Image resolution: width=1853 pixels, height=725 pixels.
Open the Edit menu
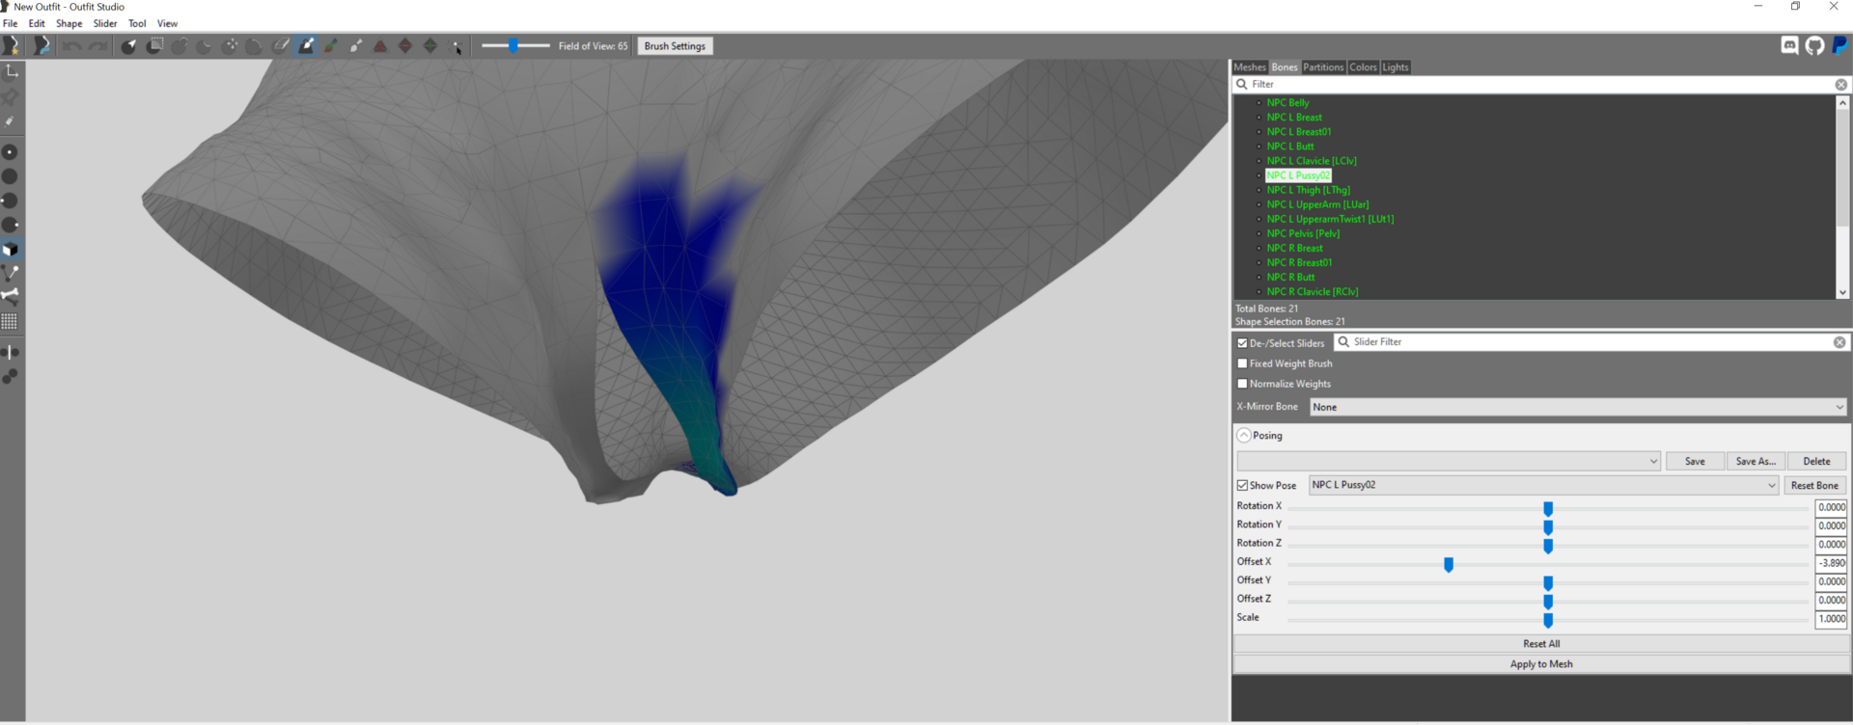point(37,23)
